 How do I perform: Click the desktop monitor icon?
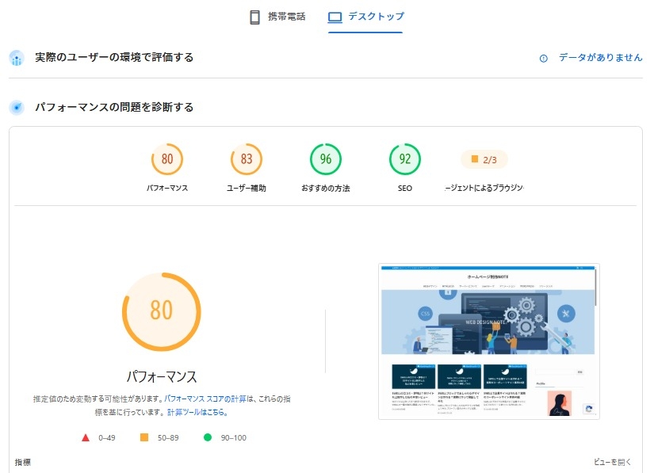click(x=335, y=17)
